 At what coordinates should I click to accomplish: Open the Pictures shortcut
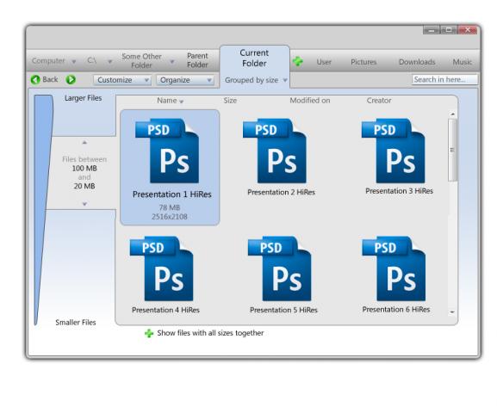coord(363,62)
